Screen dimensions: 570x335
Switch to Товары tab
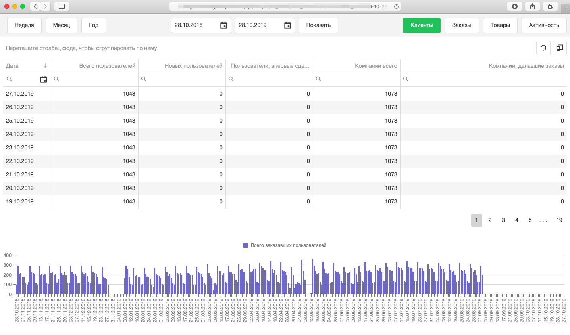(x=500, y=25)
